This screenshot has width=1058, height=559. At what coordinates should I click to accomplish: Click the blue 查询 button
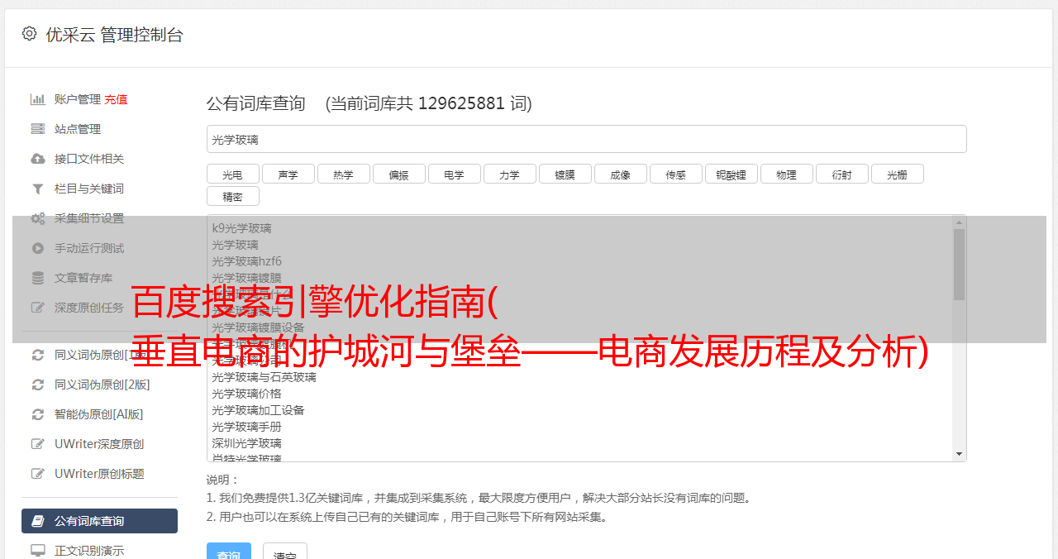(229, 551)
